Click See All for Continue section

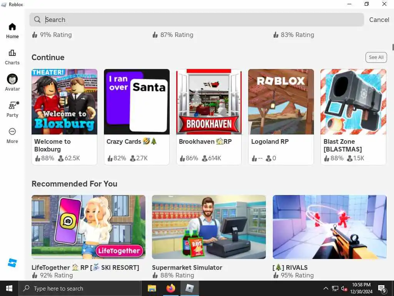(376, 57)
